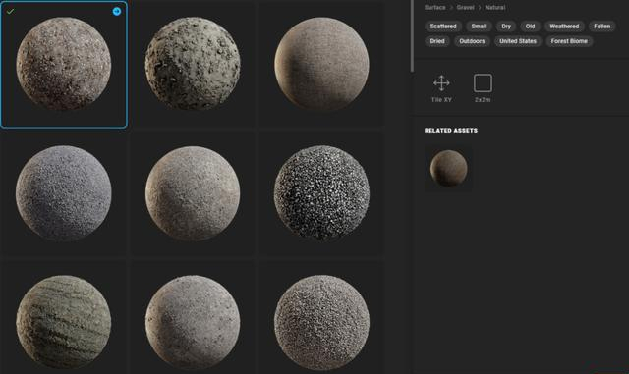Go to the Gravel breadcrumb category

click(465, 7)
